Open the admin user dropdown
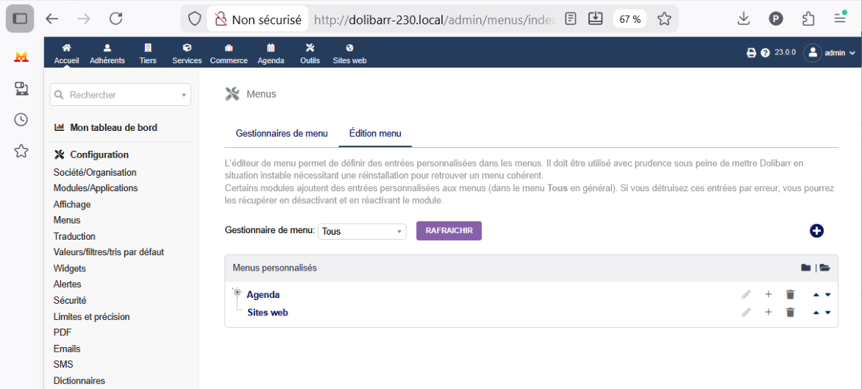Screen dimensions: 862x389 pos(829,53)
